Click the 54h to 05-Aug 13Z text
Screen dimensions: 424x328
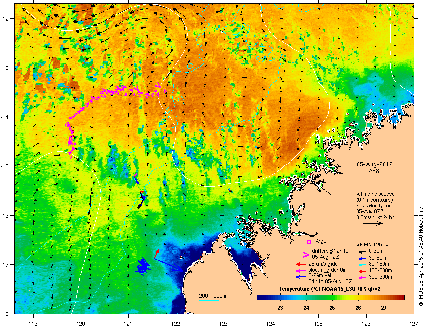[x=330, y=281]
